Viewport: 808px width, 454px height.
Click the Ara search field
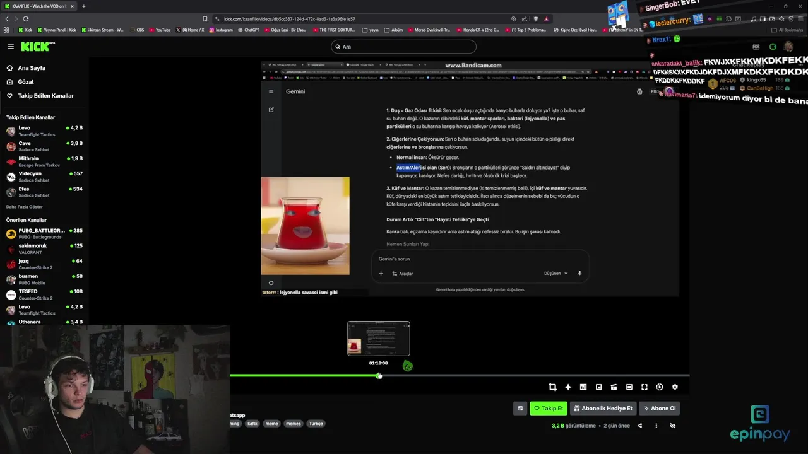(x=403, y=47)
